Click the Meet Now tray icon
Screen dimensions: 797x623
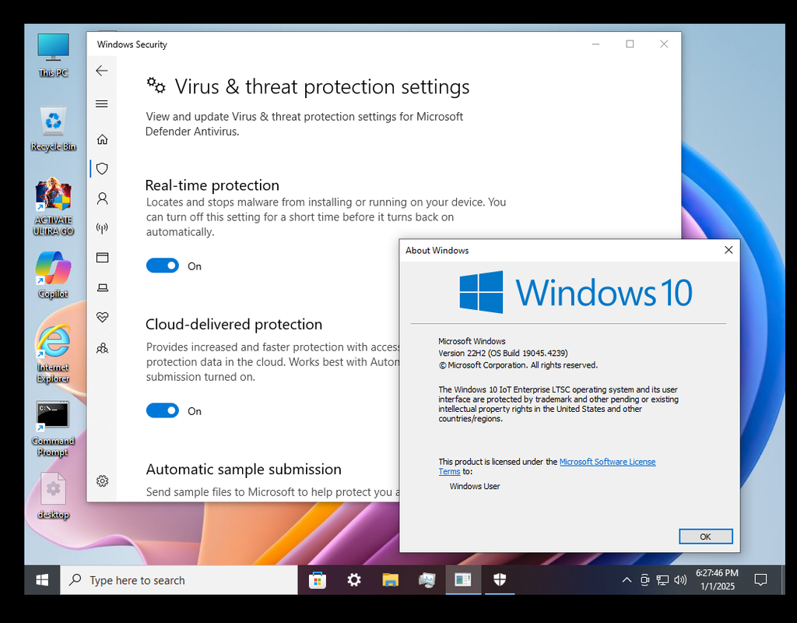pos(644,579)
